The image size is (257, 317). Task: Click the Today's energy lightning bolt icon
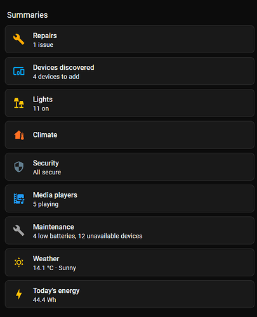click(x=19, y=294)
